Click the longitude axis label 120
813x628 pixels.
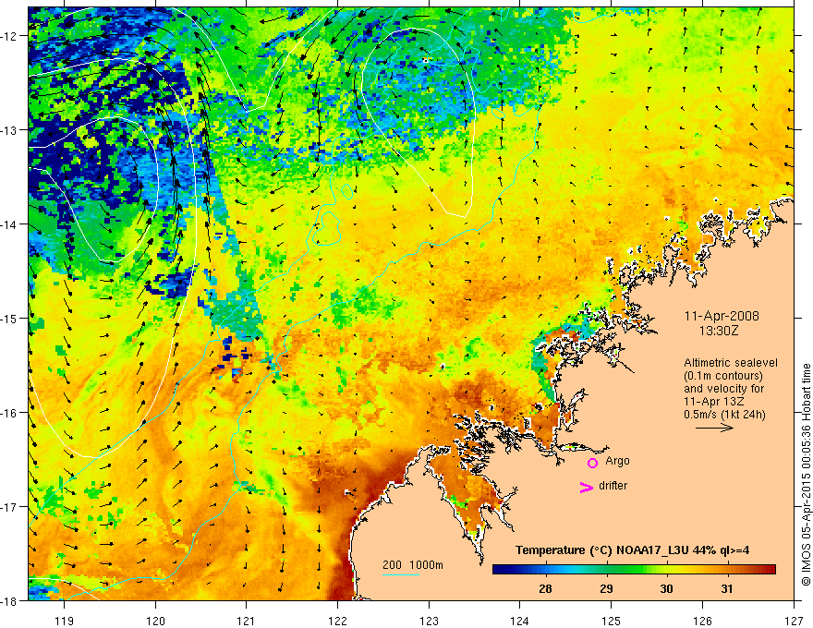(x=155, y=620)
